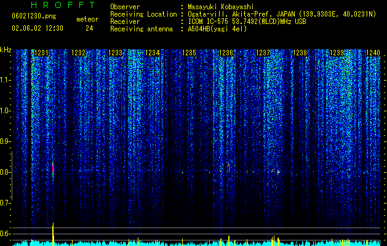This screenshot has height=246, width=387.
Task: Click the A504HB(yagi 4el) antenna text
Action: click(217, 29)
